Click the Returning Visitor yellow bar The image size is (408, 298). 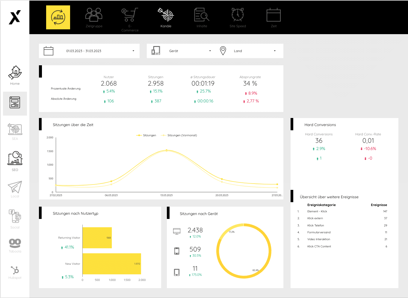[x=97, y=238]
